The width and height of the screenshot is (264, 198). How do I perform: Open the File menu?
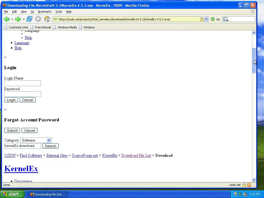coord(6,12)
